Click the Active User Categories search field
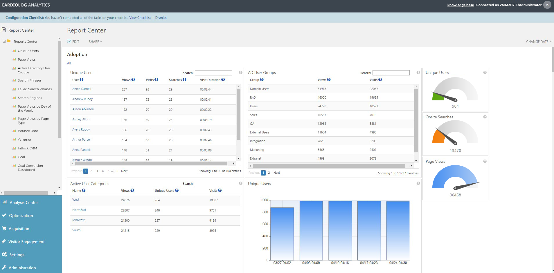Screen dimensions: 554x273 [213, 184]
